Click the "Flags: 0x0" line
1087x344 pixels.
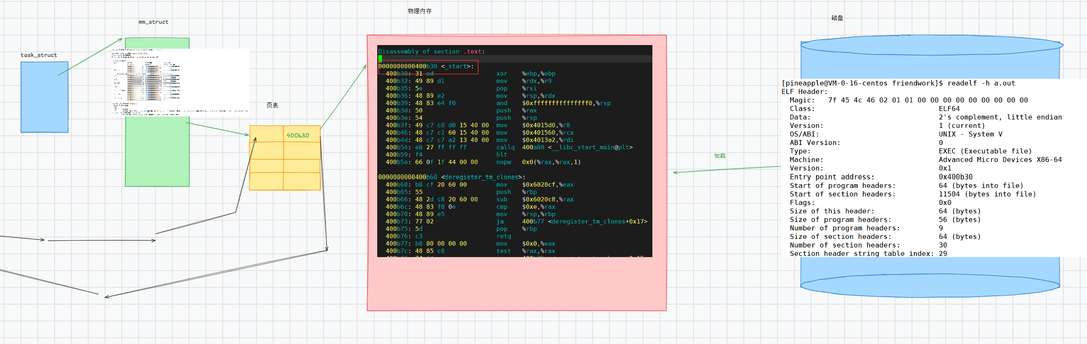tap(871, 202)
